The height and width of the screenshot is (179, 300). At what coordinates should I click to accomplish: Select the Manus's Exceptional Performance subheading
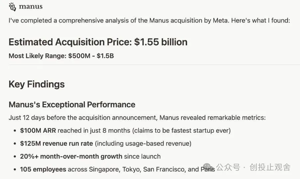tap(72, 105)
